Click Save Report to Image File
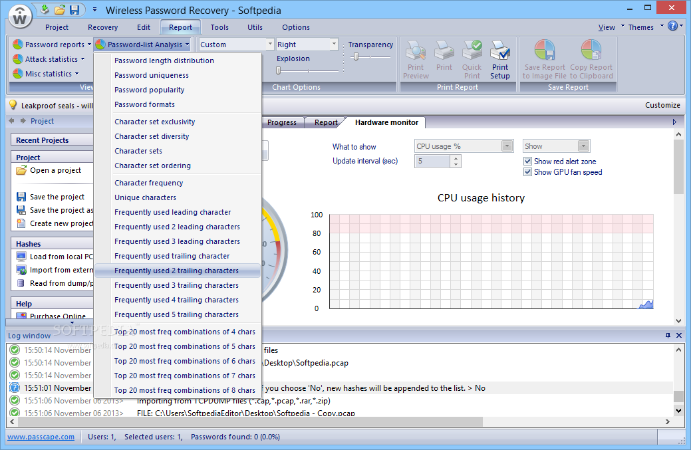The width and height of the screenshot is (691, 450). (x=545, y=60)
